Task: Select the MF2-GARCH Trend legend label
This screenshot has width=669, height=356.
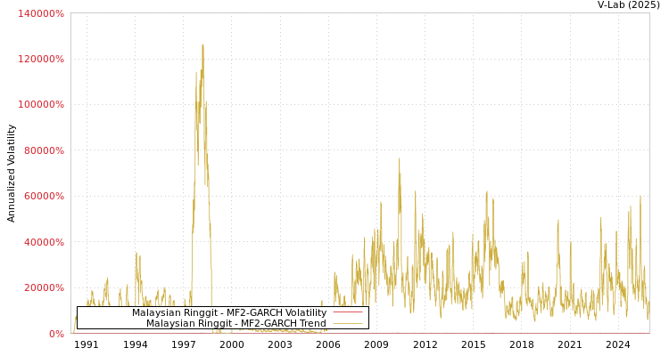Action: (235, 324)
